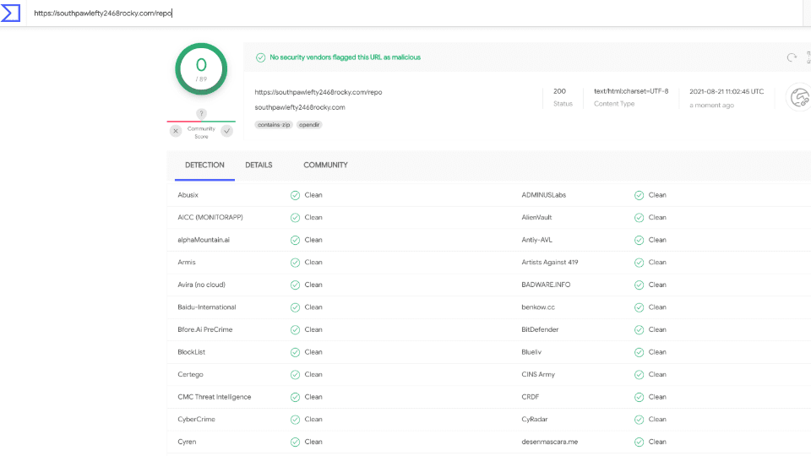Click the check icon in the no-vendors-flagged banner
The width and height of the screenshot is (811, 456).
tap(260, 57)
